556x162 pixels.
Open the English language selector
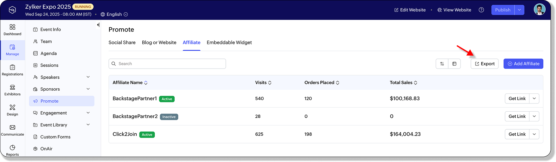click(x=114, y=14)
